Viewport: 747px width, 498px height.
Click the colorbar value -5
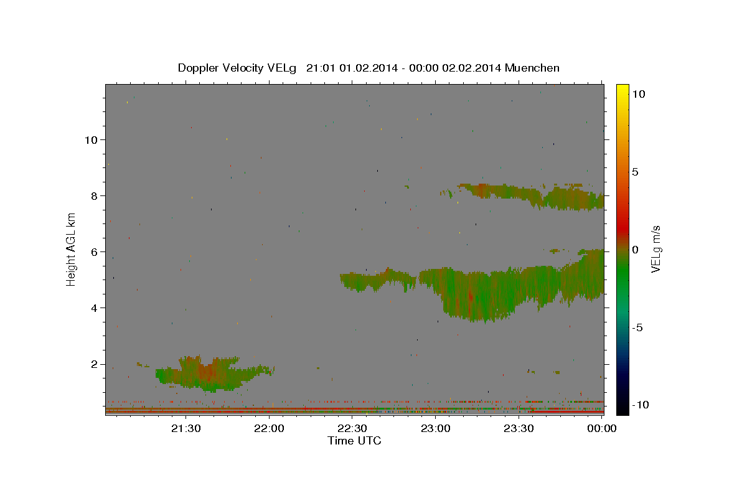coord(637,327)
